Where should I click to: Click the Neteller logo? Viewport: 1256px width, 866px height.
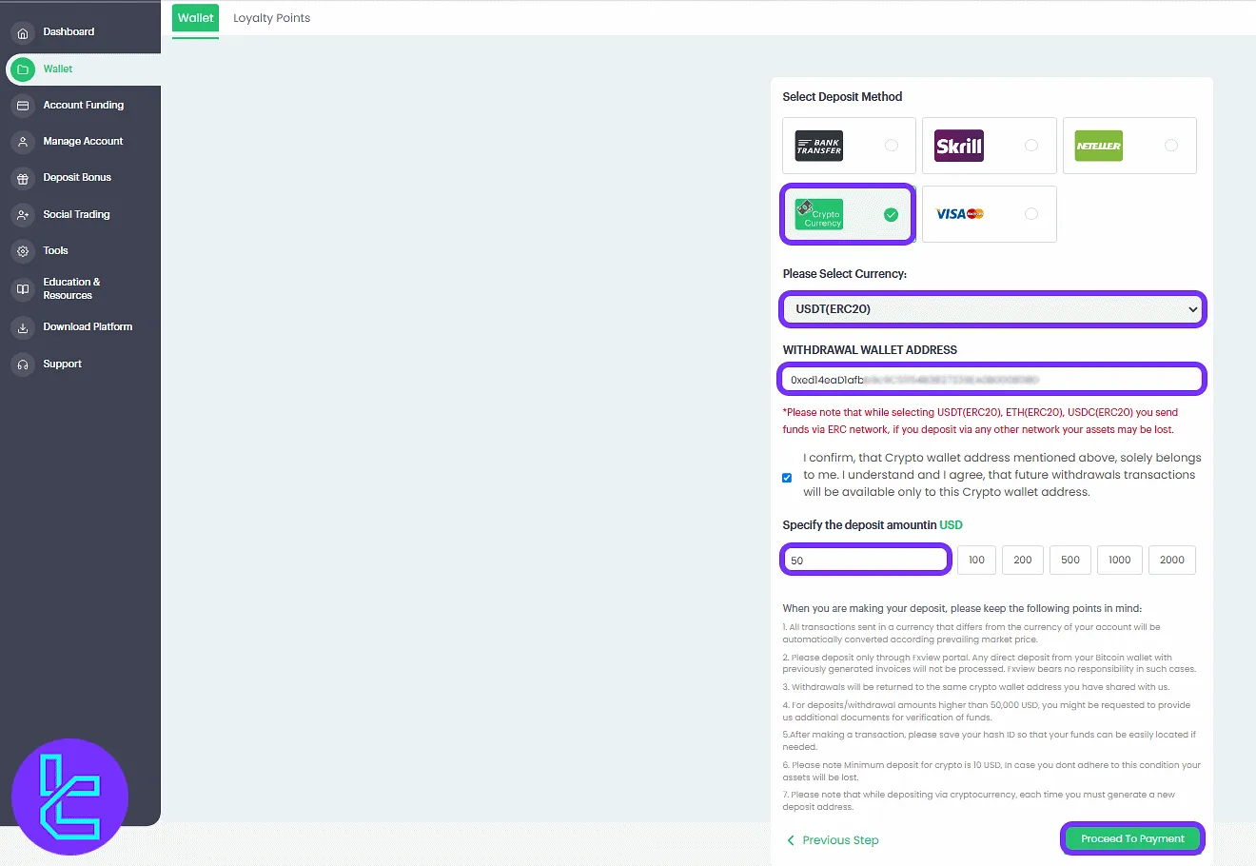coord(1099,146)
